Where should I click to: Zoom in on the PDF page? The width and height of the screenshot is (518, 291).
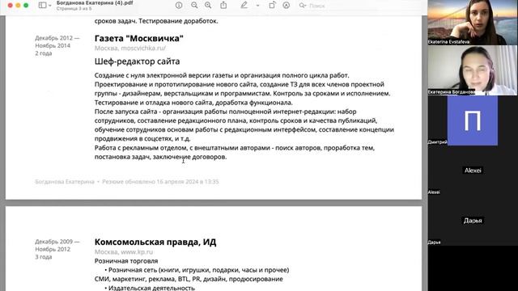pyautogui.click(x=208, y=6)
